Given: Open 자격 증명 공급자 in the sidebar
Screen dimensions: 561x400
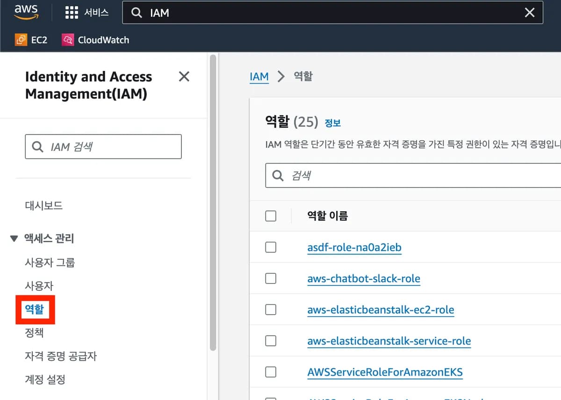Looking at the screenshot, I should point(61,356).
